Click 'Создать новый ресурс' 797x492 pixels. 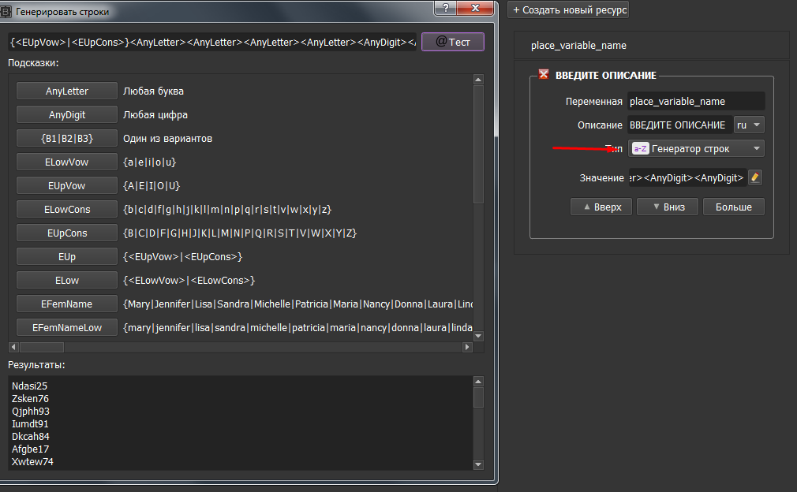point(571,10)
